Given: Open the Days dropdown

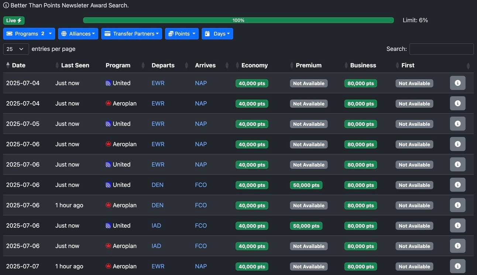Looking at the screenshot, I should point(217,34).
